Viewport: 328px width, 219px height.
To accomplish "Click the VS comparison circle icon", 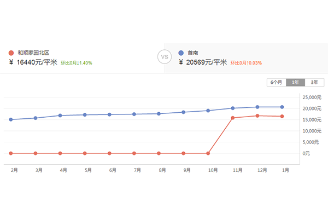I will (x=165, y=57).
